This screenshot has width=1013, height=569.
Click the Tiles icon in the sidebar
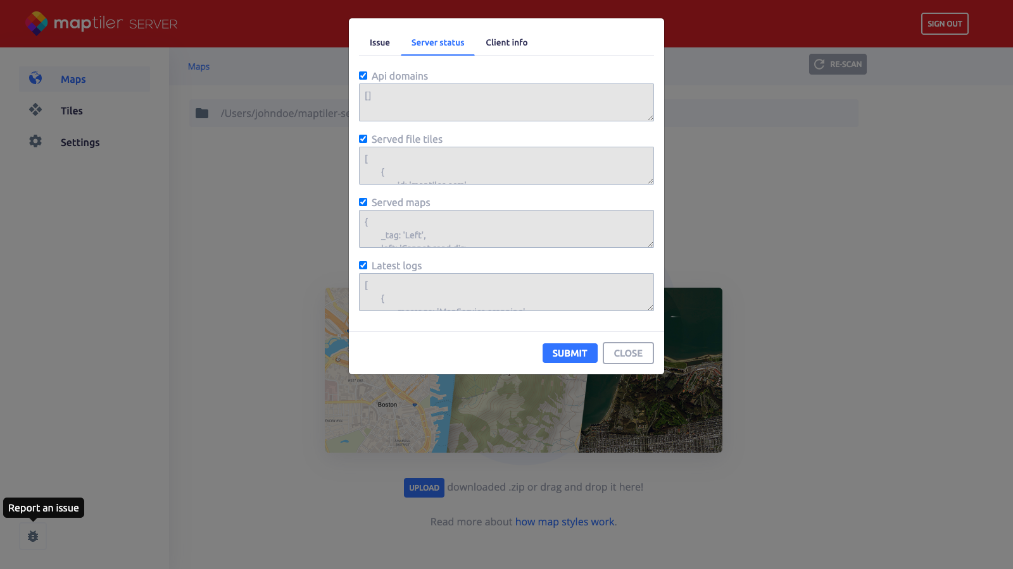(x=35, y=110)
